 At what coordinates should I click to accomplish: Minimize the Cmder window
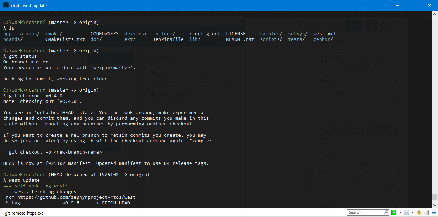point(397,5)
